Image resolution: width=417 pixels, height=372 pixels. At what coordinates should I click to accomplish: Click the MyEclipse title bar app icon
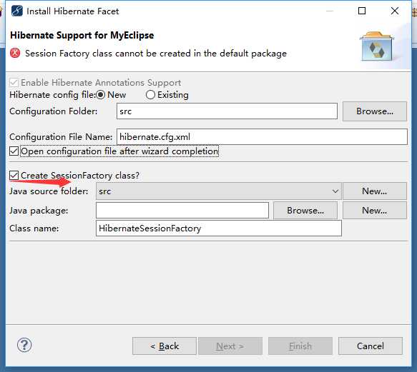tap(16, 11)
